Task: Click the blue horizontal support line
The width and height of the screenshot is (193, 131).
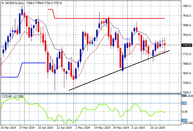Action: click(33, 63)
